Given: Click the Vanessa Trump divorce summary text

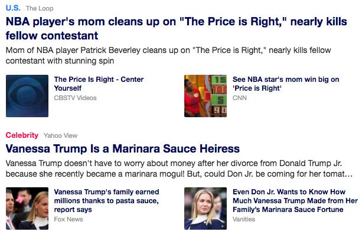Looking at the screenshot, I should pos(179,168).
